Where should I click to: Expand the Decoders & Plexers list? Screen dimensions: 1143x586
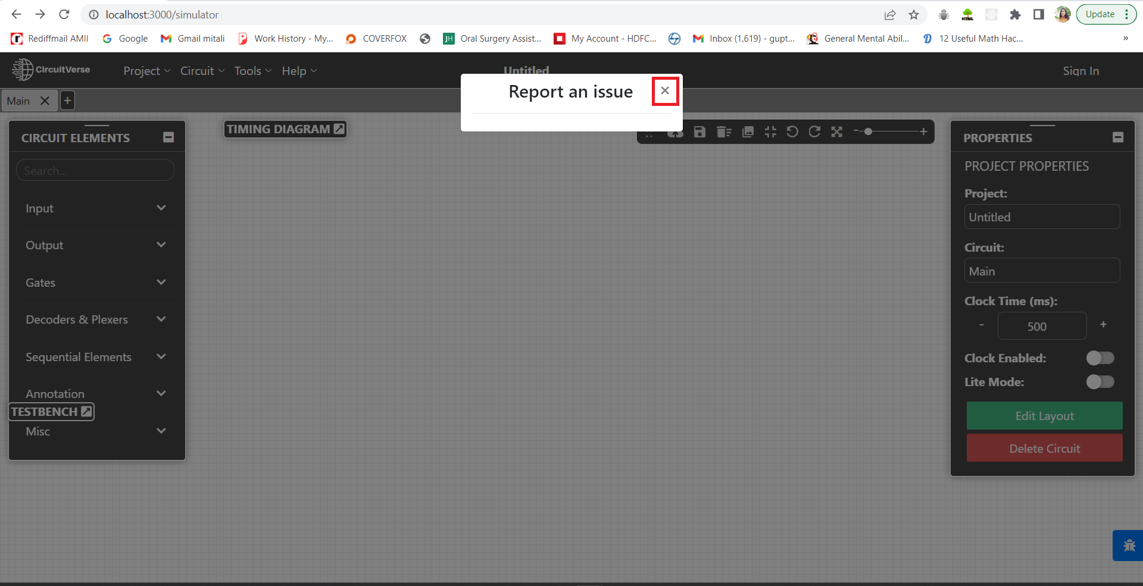(x=95, y=319)
